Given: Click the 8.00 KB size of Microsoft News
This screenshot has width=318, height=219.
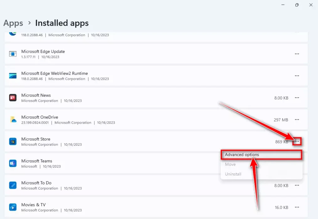Looking at the screenshot, I should (281, 98).
